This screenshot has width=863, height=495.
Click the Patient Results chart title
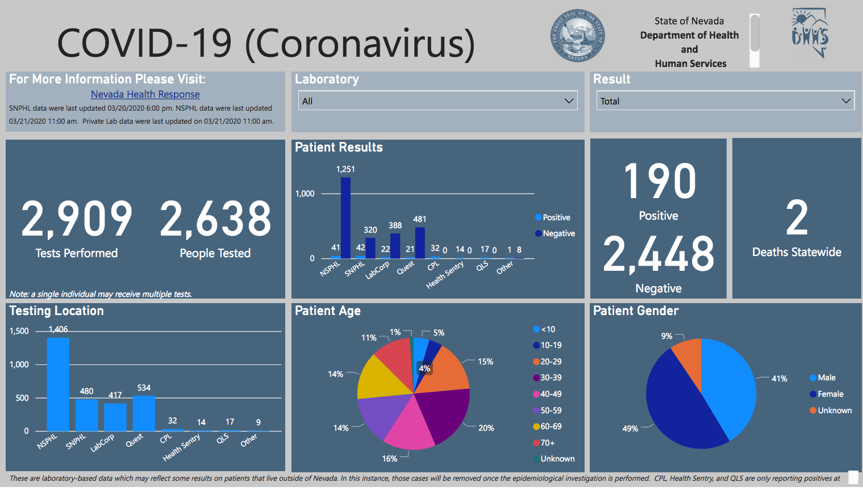339,147
